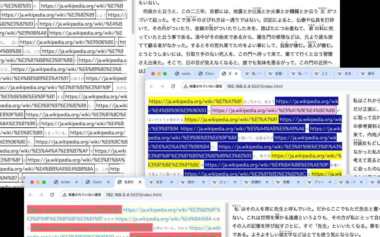
Task: Open the pink %E9%A1%9E%E4%BE%8B link
Action: click(274, 111)
